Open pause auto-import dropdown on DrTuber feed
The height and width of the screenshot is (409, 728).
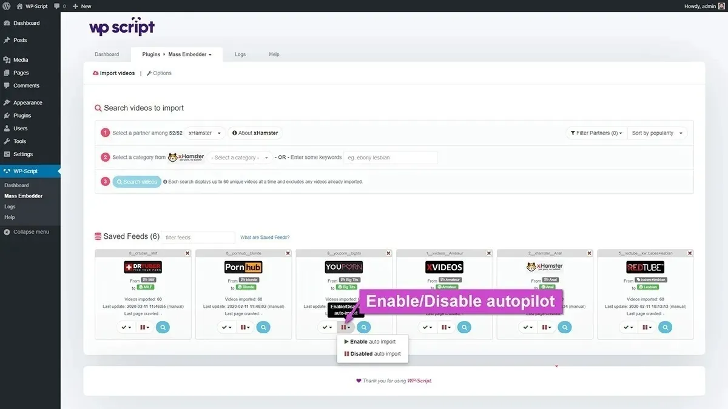144,327
